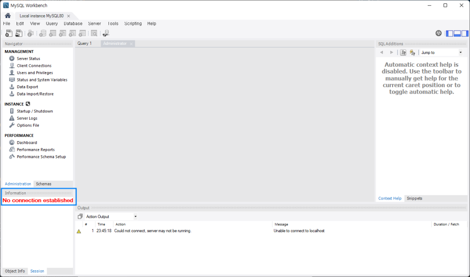
Task: Click the Server Status icon
Action: [x=12, y=58]
